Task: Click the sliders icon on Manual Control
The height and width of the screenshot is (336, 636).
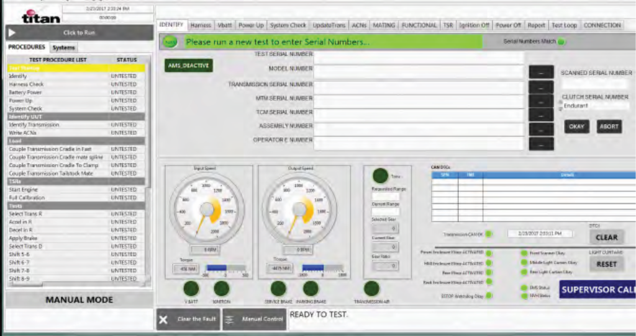Action: point(229,319)
